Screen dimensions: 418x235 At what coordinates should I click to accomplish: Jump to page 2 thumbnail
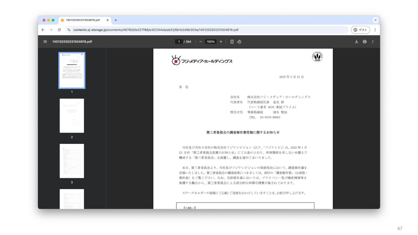pyautogui.click(x=72, y=116)
